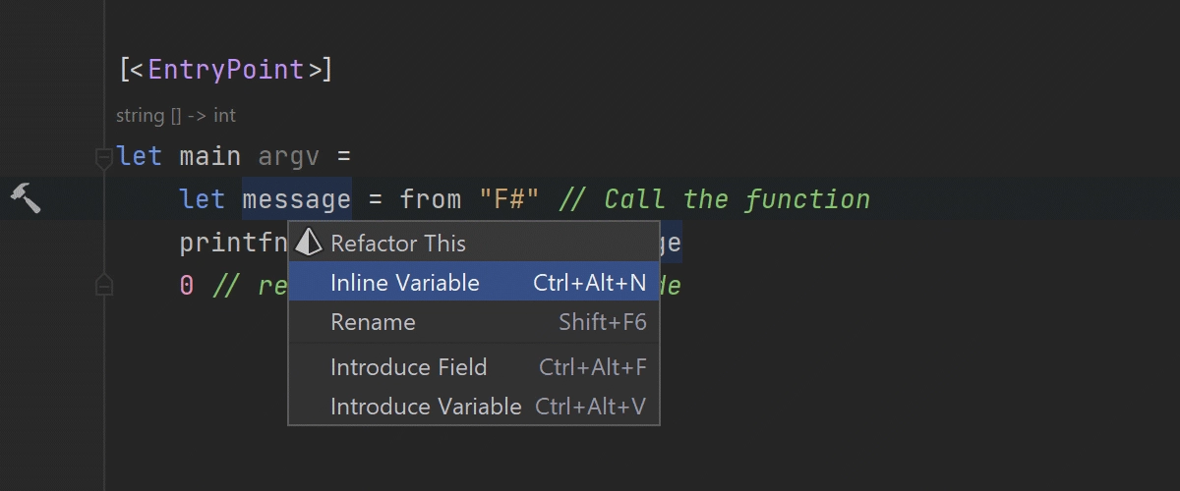Screen dimensions: 1180x491
Task: Click the from function call
Action: (x=431, y=200)
